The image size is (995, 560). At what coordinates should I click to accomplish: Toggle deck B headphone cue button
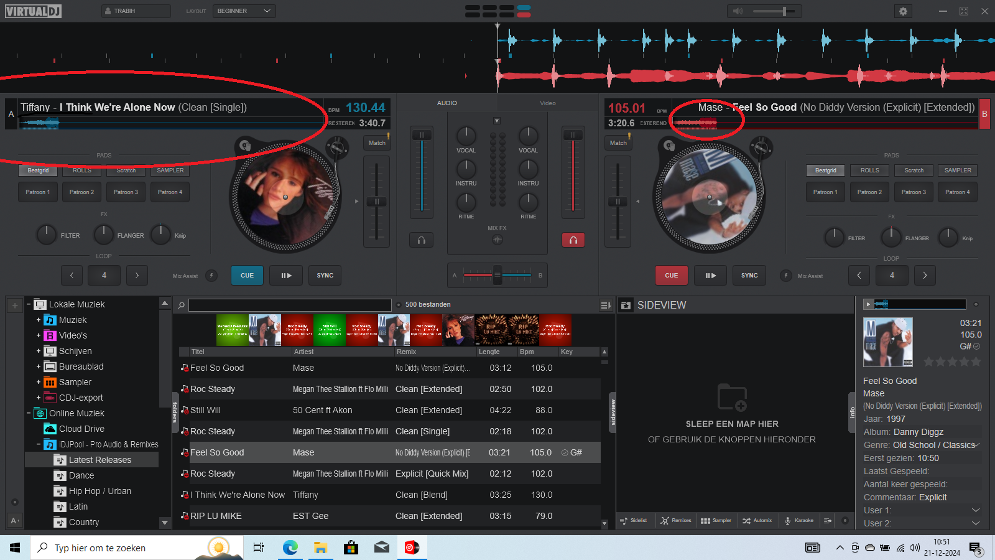(x=573, y=240)
